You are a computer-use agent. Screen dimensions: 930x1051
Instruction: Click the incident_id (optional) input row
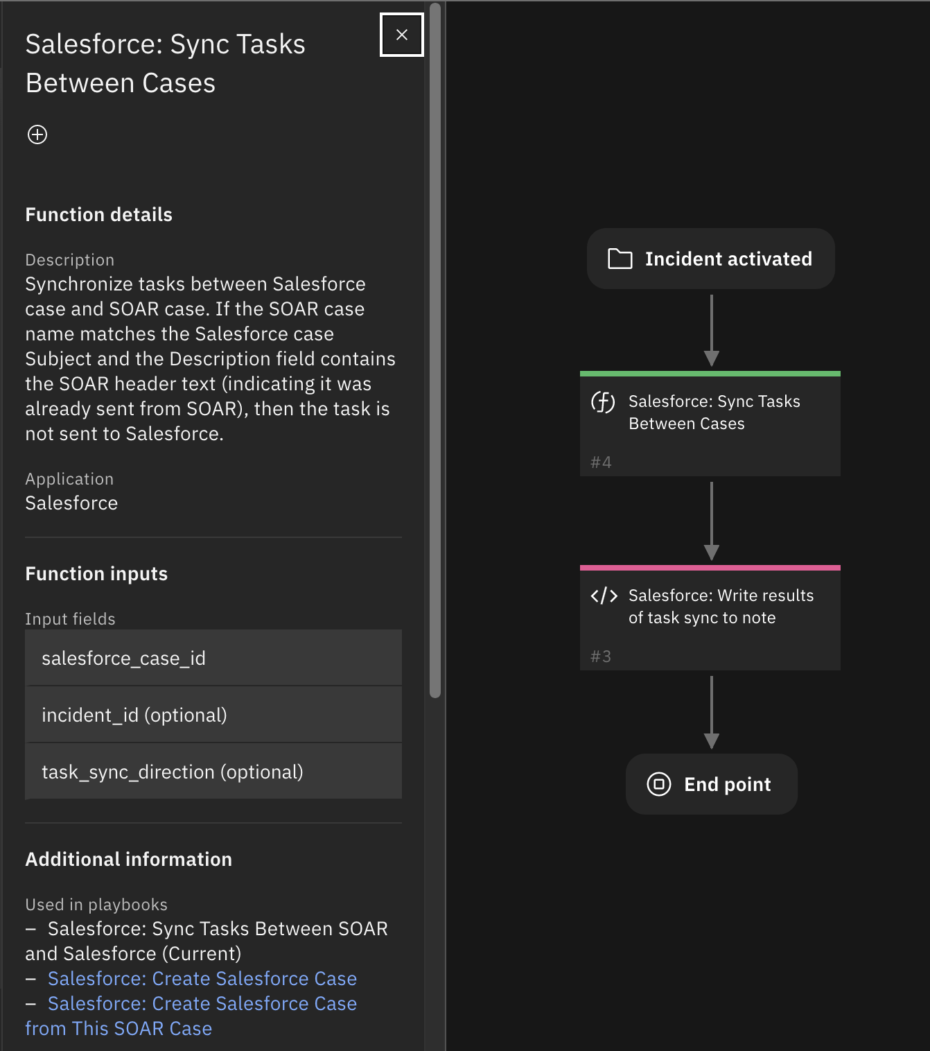213,715
